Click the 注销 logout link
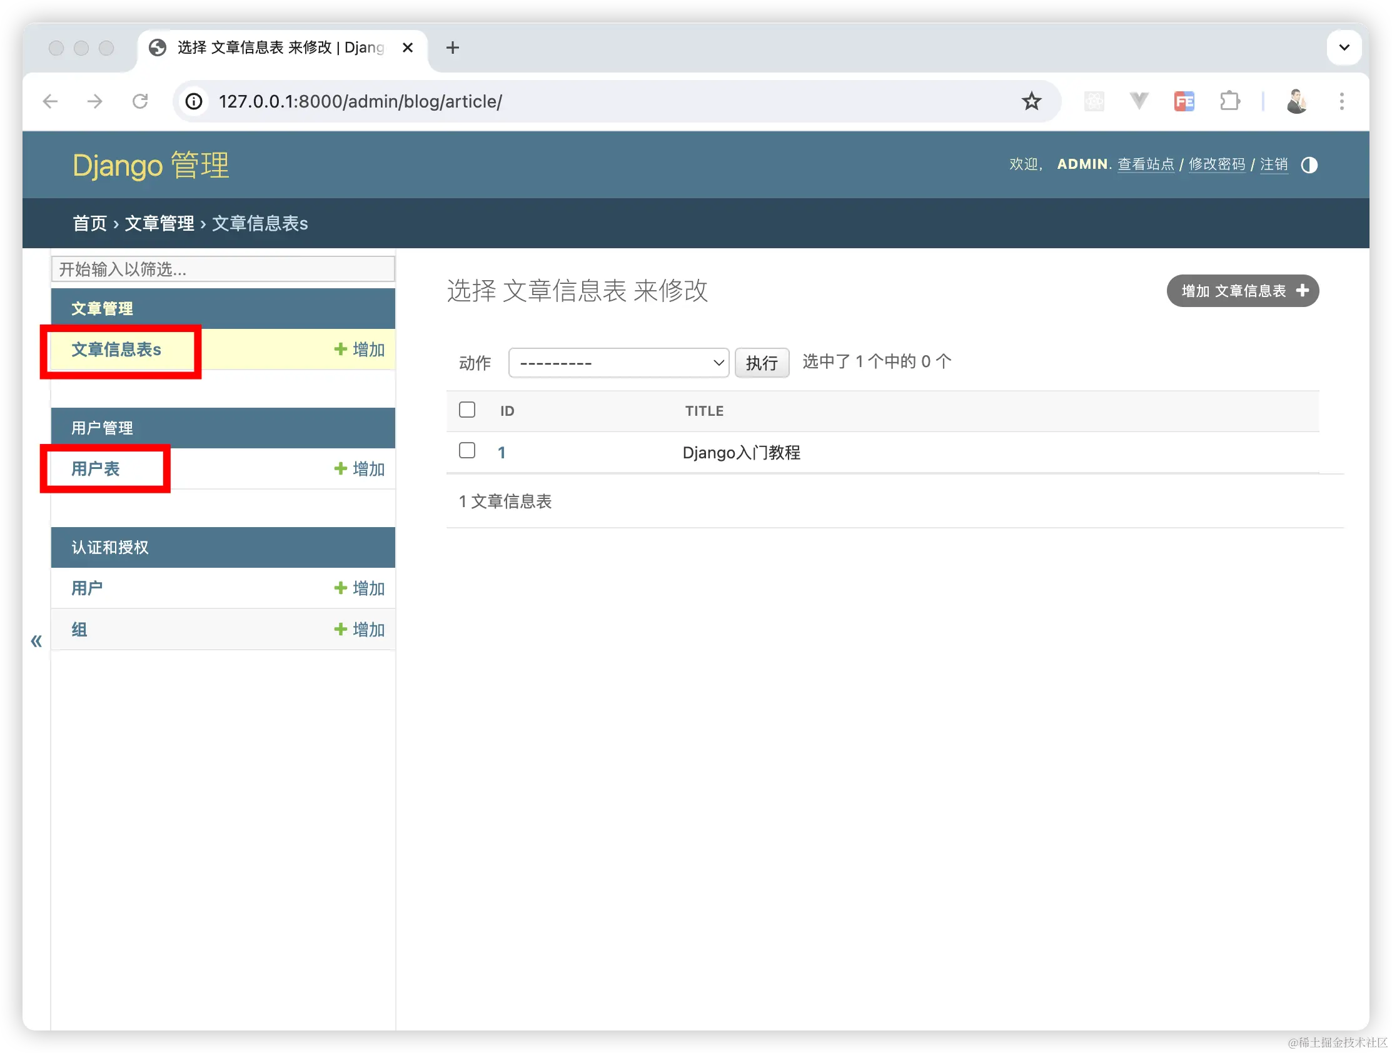Viewport: 1392px width, 1053px height. [x=1274, y=164]
